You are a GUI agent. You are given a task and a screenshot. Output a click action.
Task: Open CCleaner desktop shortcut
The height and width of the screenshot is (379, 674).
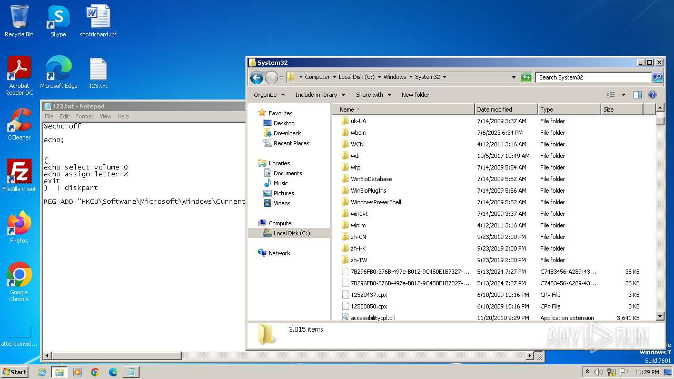(19, 124)
